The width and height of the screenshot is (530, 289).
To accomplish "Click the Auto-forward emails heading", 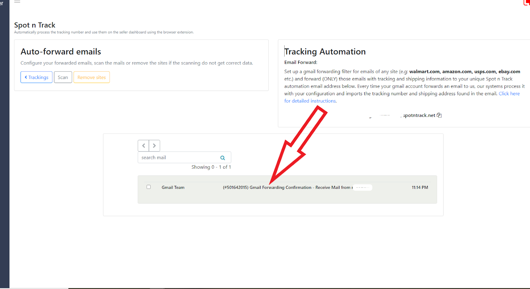I will pos(61,52).
